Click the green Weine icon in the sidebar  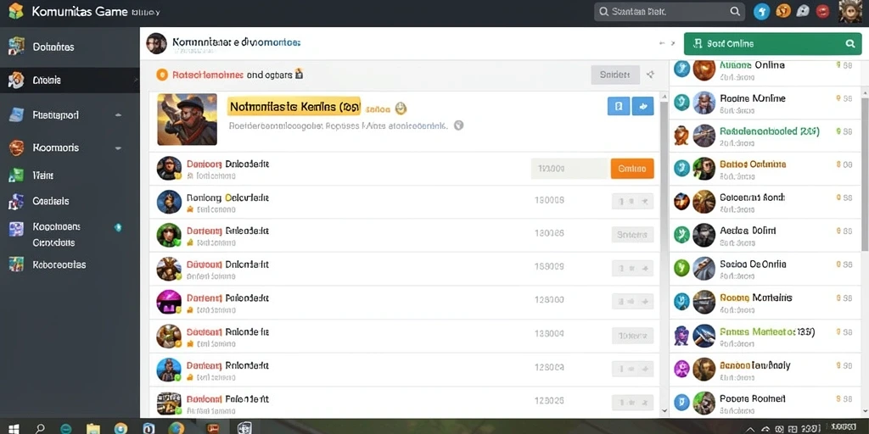pos(16,175)
